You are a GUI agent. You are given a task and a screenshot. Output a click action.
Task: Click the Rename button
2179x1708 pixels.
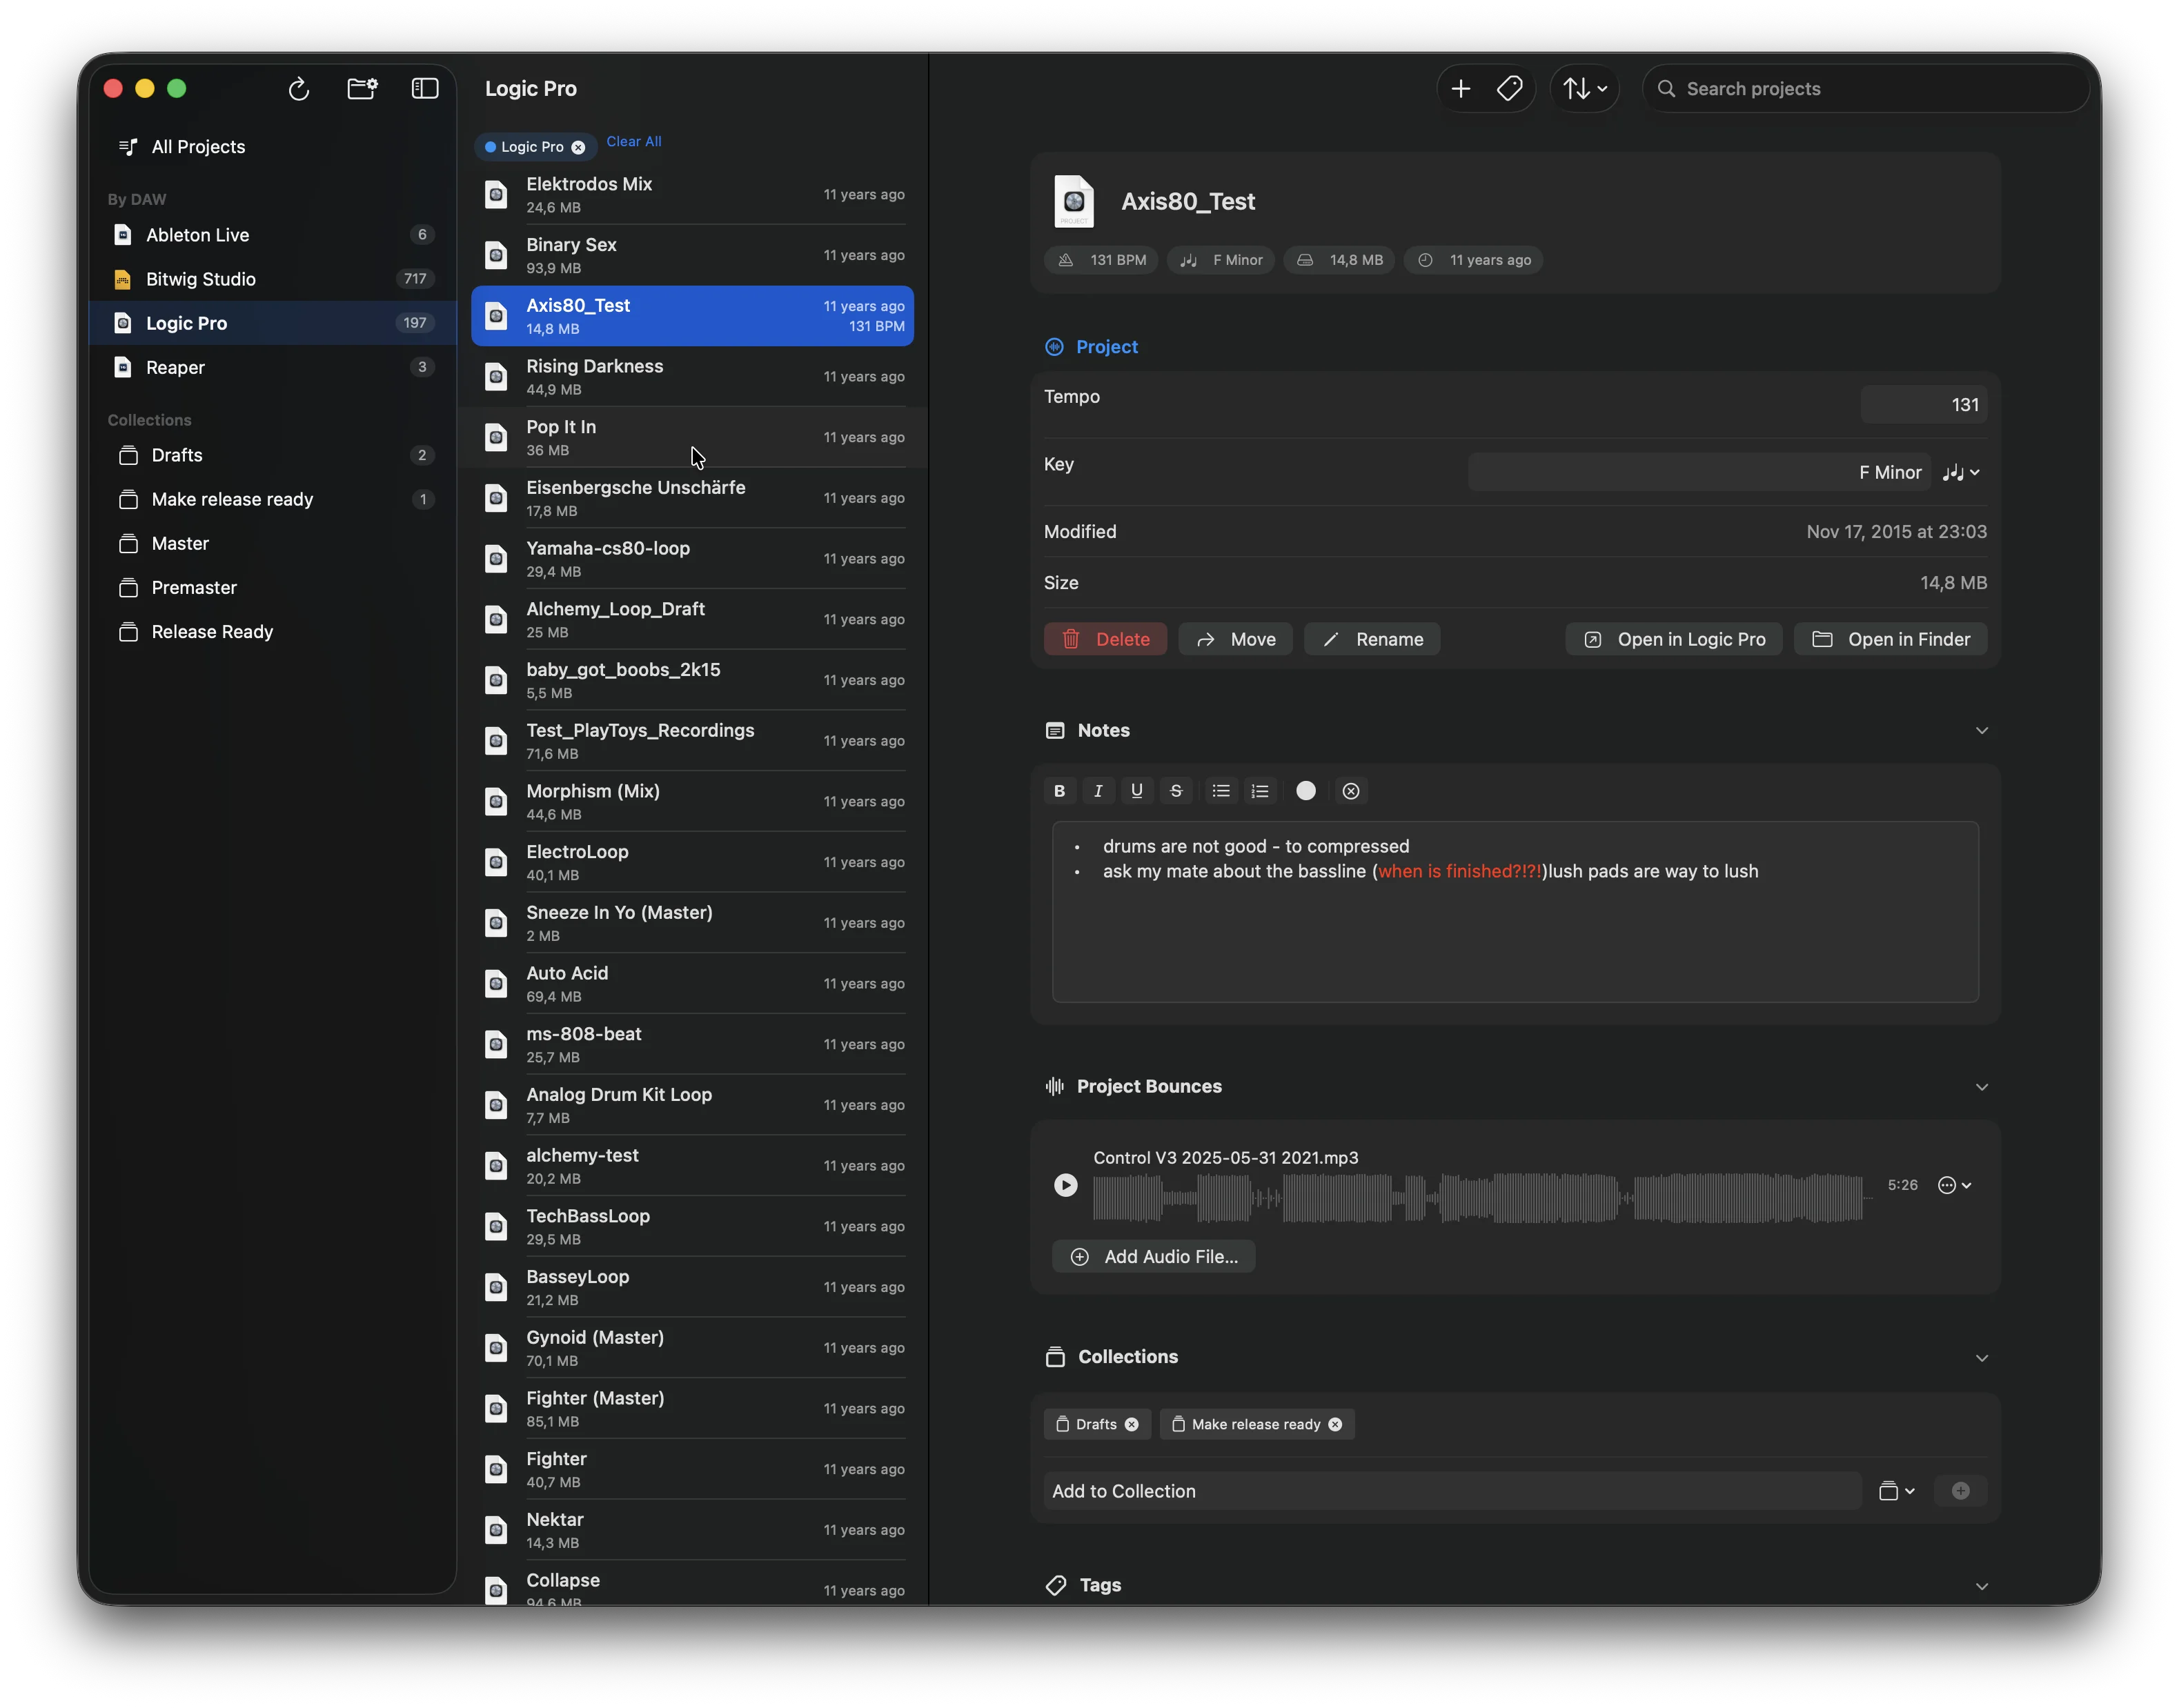tap(1372, 639)
